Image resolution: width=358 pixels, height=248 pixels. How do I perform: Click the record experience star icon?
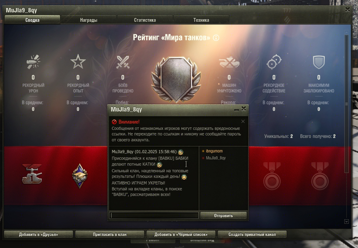point(78,61)
